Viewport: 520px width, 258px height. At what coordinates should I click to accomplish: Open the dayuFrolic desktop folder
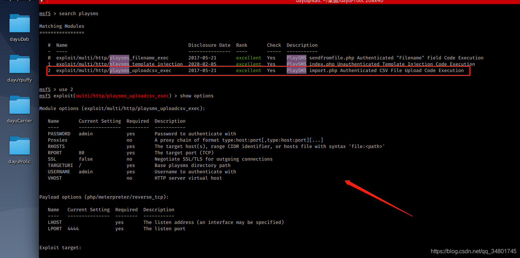tap(19, 150)
